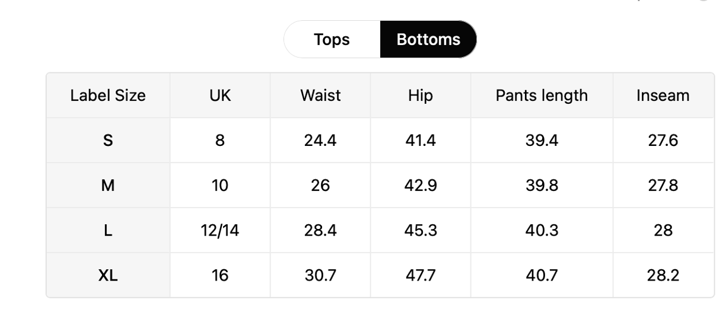Select the L size row label

pos(108,231)
